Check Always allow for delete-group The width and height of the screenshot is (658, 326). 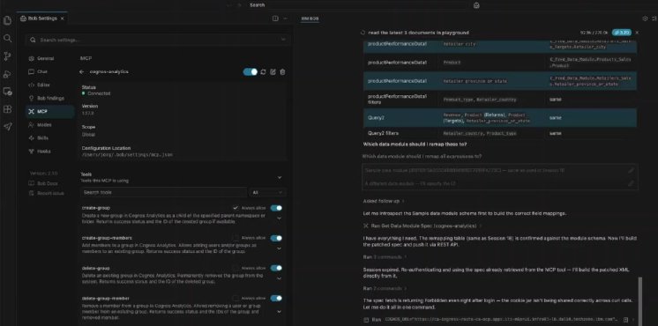[x=236, y=268]
